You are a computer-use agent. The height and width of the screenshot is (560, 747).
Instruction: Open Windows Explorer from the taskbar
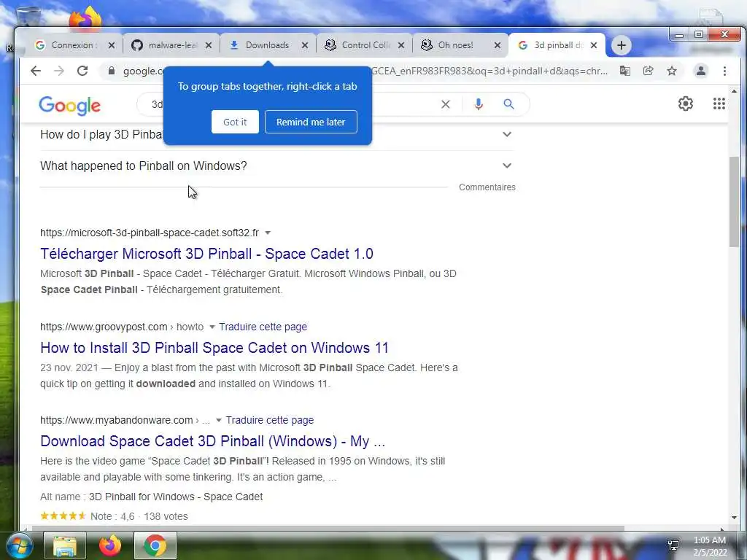(x=65, y=545)
